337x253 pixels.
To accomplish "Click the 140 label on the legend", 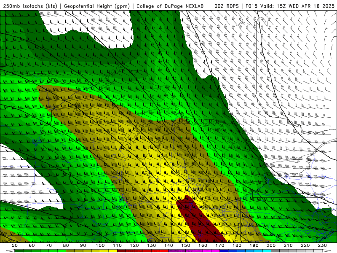I will (168, 245).
